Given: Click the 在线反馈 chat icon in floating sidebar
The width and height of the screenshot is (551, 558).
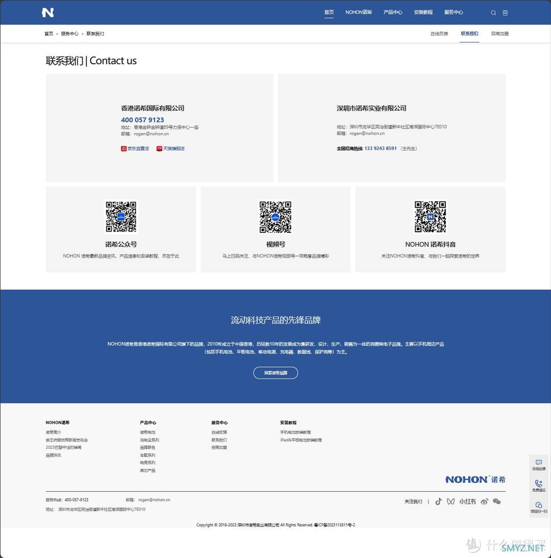Looking at the screenshot, I should pyautogui.click(x=539, y=462).
